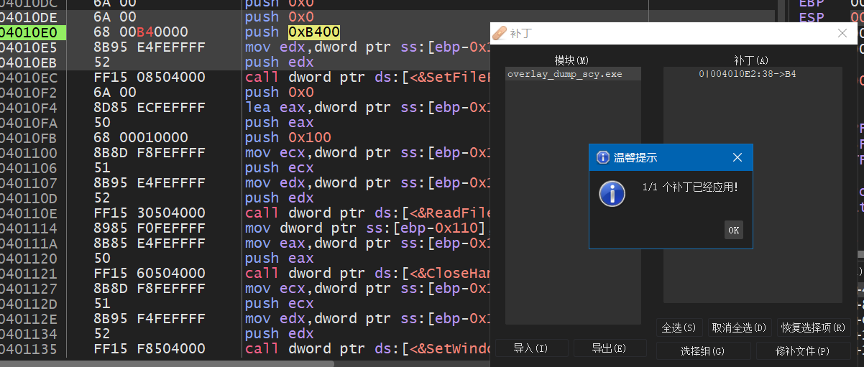Click address 04010F4 in disassembly
The height and width of the screenshot is (367, 864).
29,107
